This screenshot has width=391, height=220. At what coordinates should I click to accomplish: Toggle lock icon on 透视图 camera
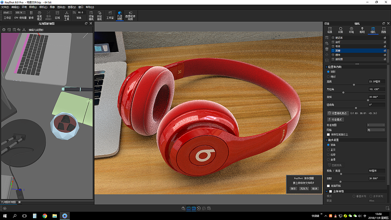click(385, 59)
